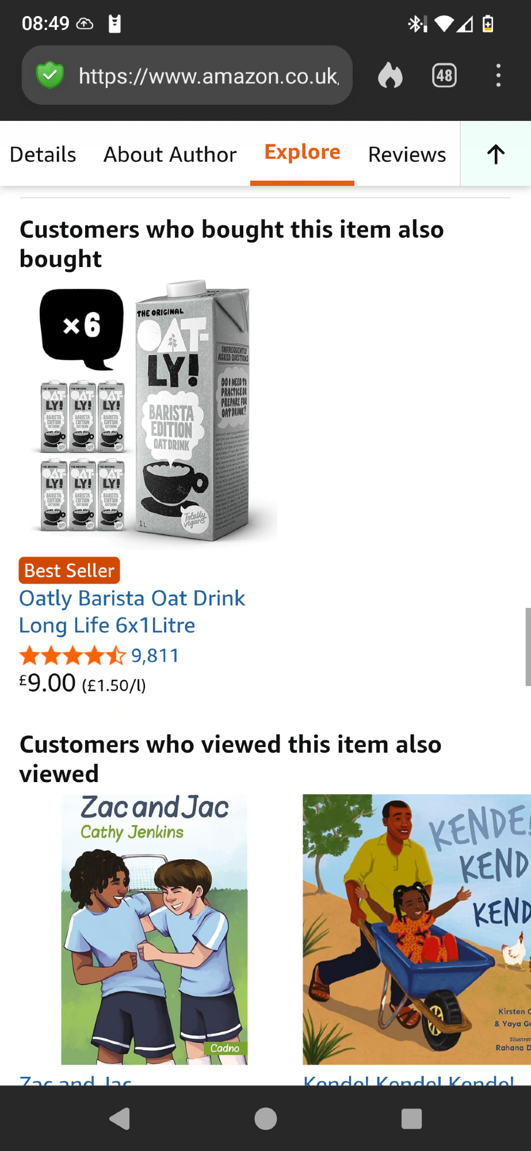
Task: Switch to the Reviews tab
Action: (407, 154)
